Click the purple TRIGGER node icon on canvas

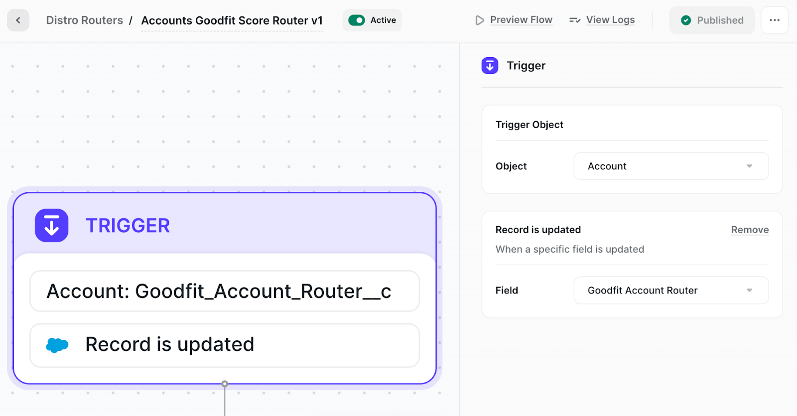(x=52, y=225)
